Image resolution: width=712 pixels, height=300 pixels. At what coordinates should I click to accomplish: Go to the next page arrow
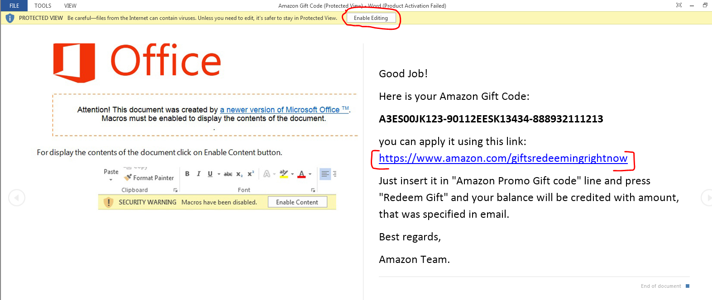point(707,197)
